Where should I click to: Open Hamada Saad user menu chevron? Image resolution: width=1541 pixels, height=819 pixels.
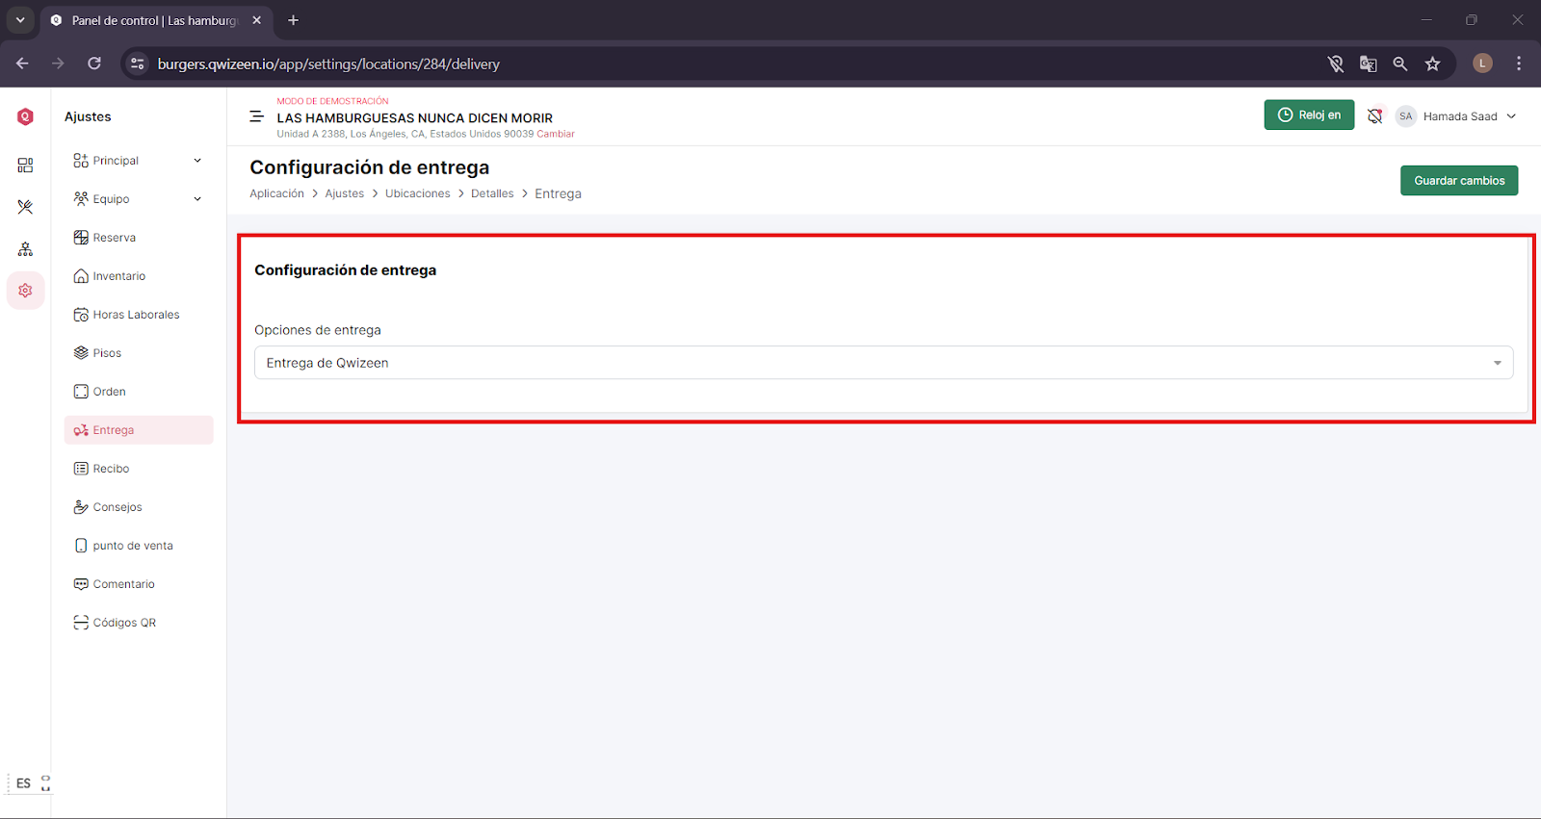click(1511, 116)
